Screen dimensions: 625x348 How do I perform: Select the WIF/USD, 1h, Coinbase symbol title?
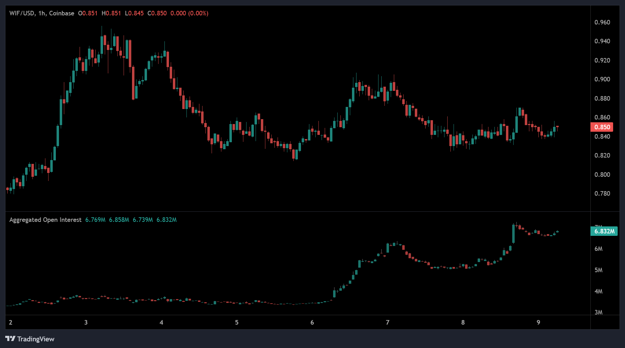click(42, 13)
